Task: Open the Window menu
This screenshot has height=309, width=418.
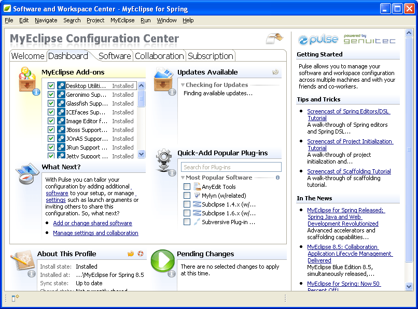Action: coord(166,20)
